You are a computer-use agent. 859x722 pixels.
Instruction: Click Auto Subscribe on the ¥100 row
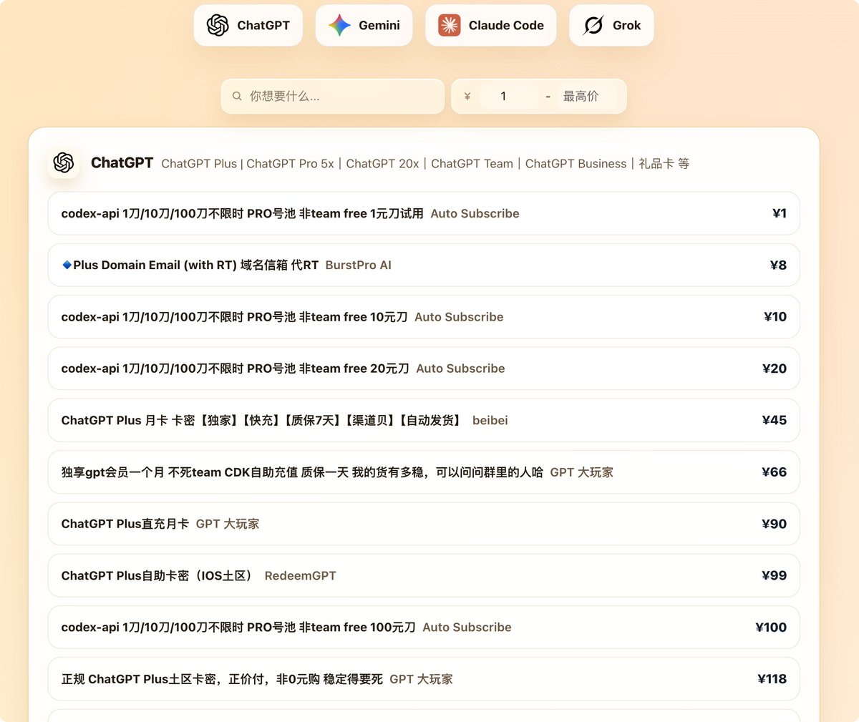coord(467,628)
